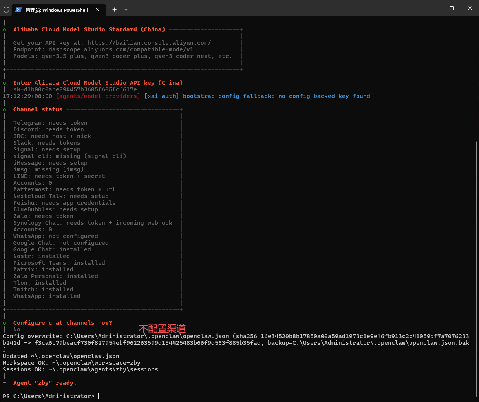Click the Microsoft Teams: installed line
Image resolution: width=479 pixels, height=402 pixels.
pos(59,263)
